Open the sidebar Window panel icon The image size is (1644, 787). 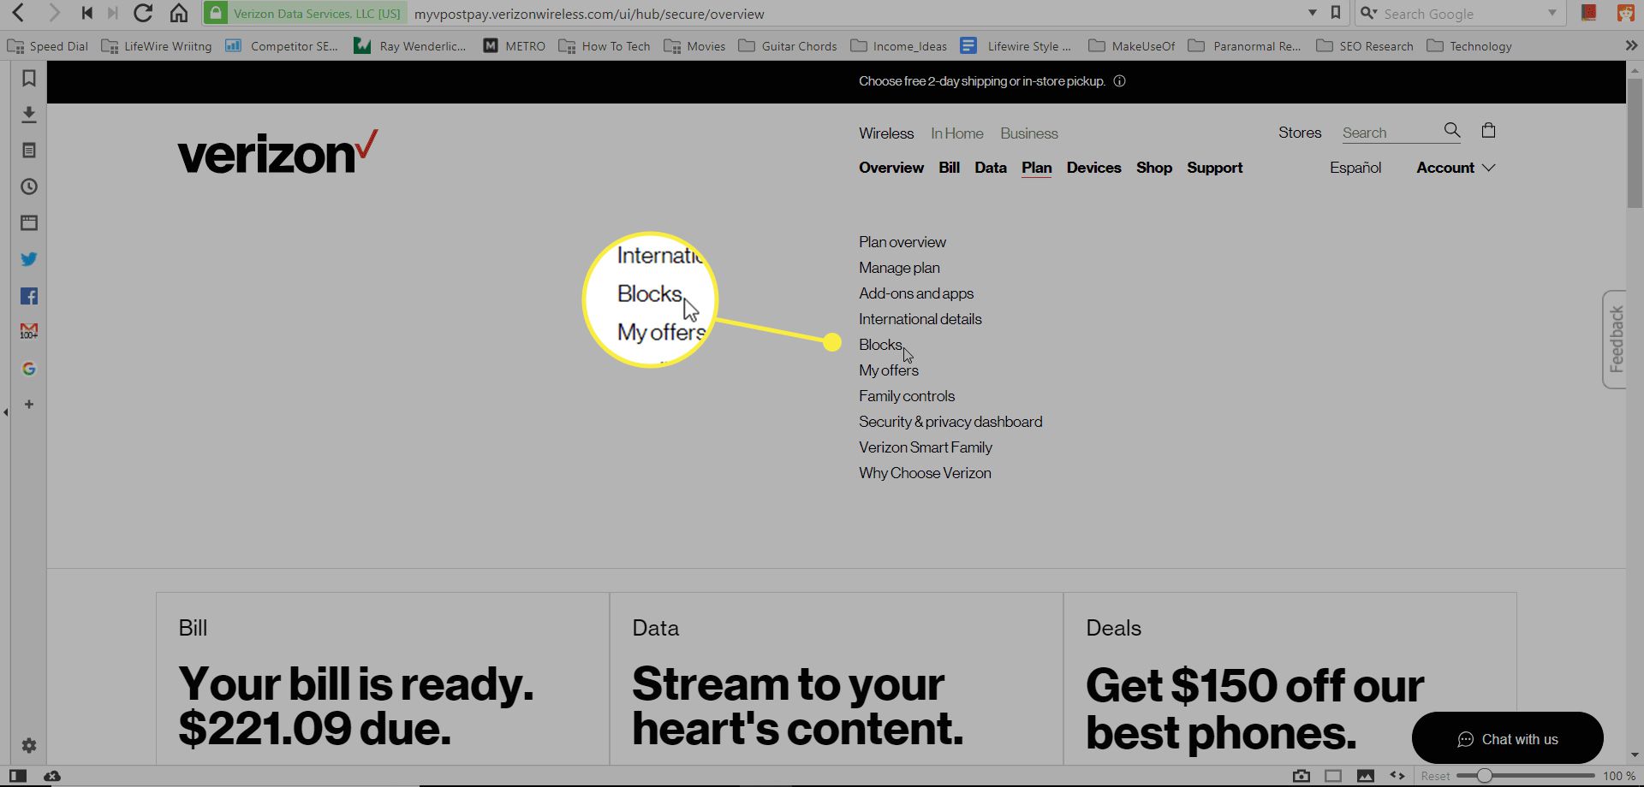(x=29, y=222)
